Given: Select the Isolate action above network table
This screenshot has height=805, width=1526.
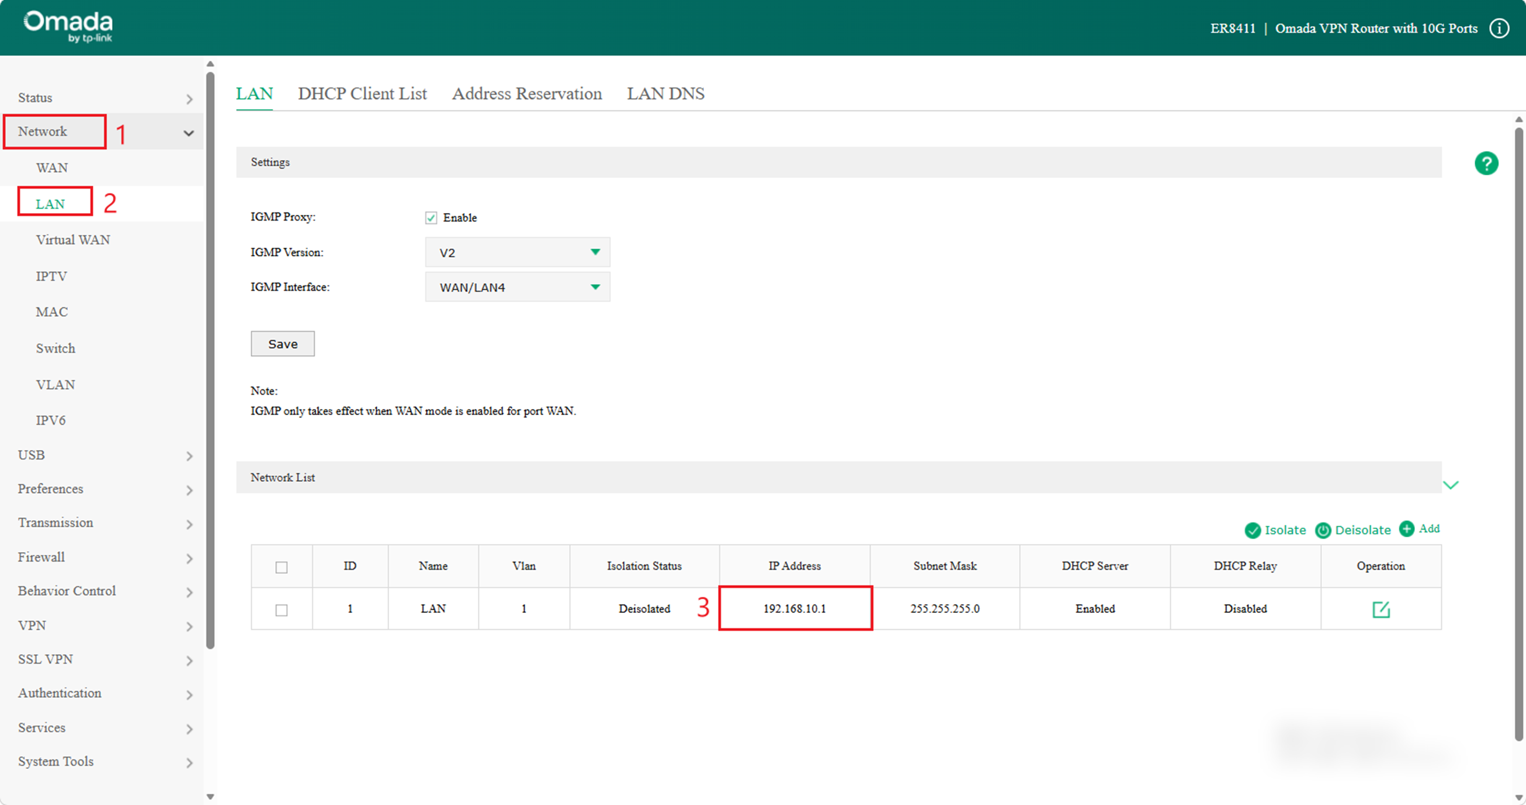Looking at the screenshot, I should pos(1275,530).
